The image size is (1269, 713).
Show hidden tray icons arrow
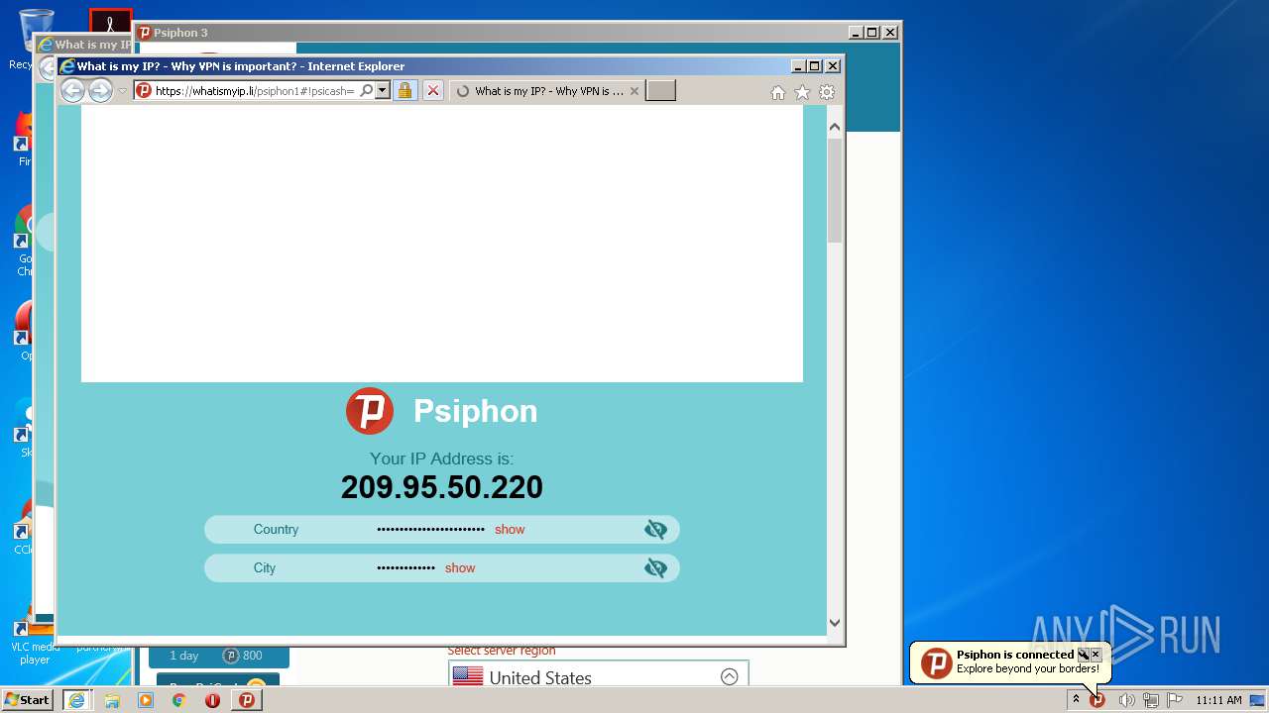point(1076,700)
